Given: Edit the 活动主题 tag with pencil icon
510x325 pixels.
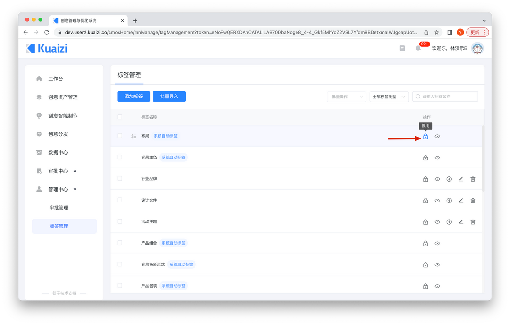Looking at the screenshot, I should [461, 222].
